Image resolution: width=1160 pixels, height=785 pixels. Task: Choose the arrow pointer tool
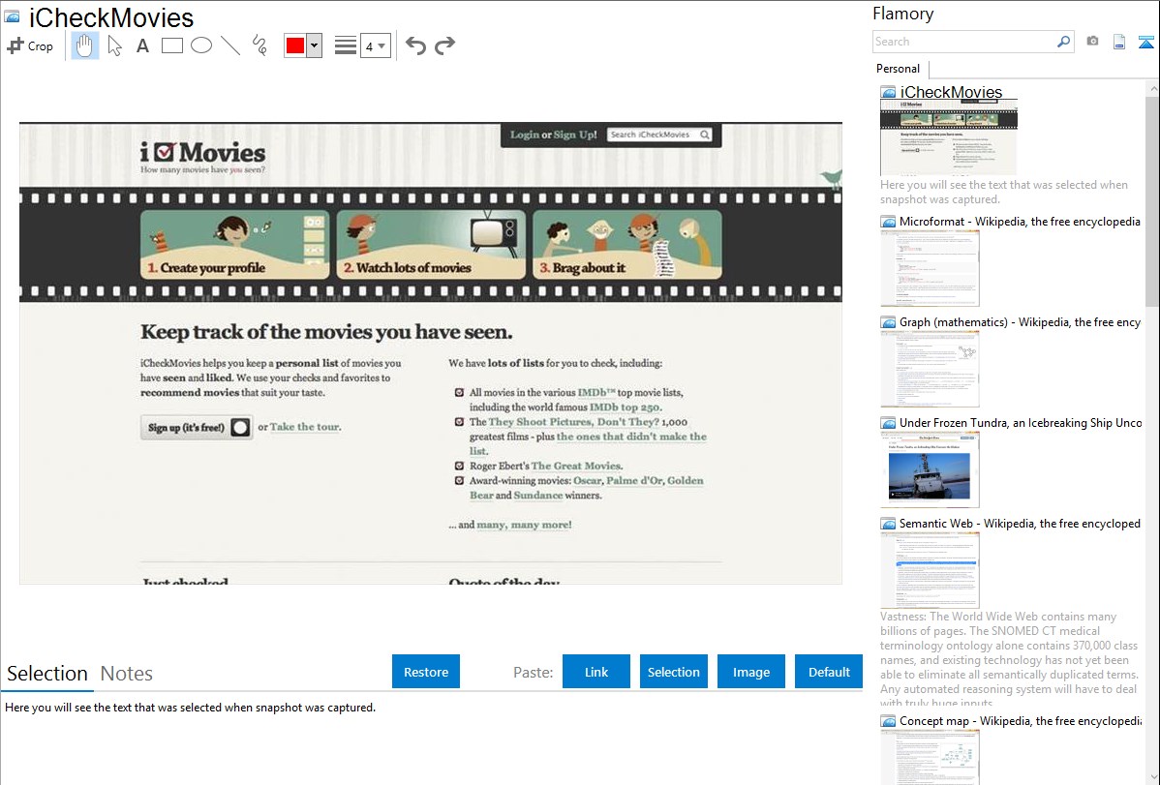tap(114, 45)
